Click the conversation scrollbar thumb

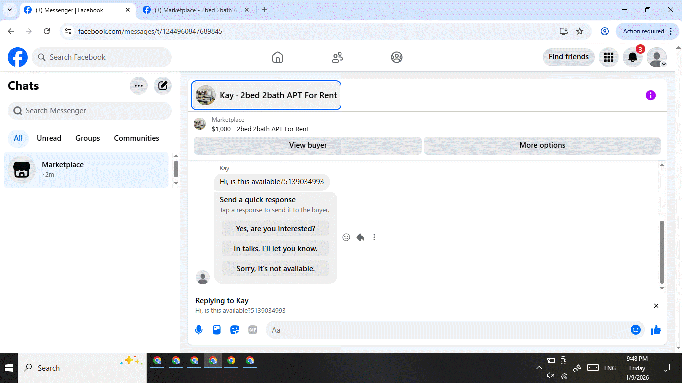pos(662,252)
